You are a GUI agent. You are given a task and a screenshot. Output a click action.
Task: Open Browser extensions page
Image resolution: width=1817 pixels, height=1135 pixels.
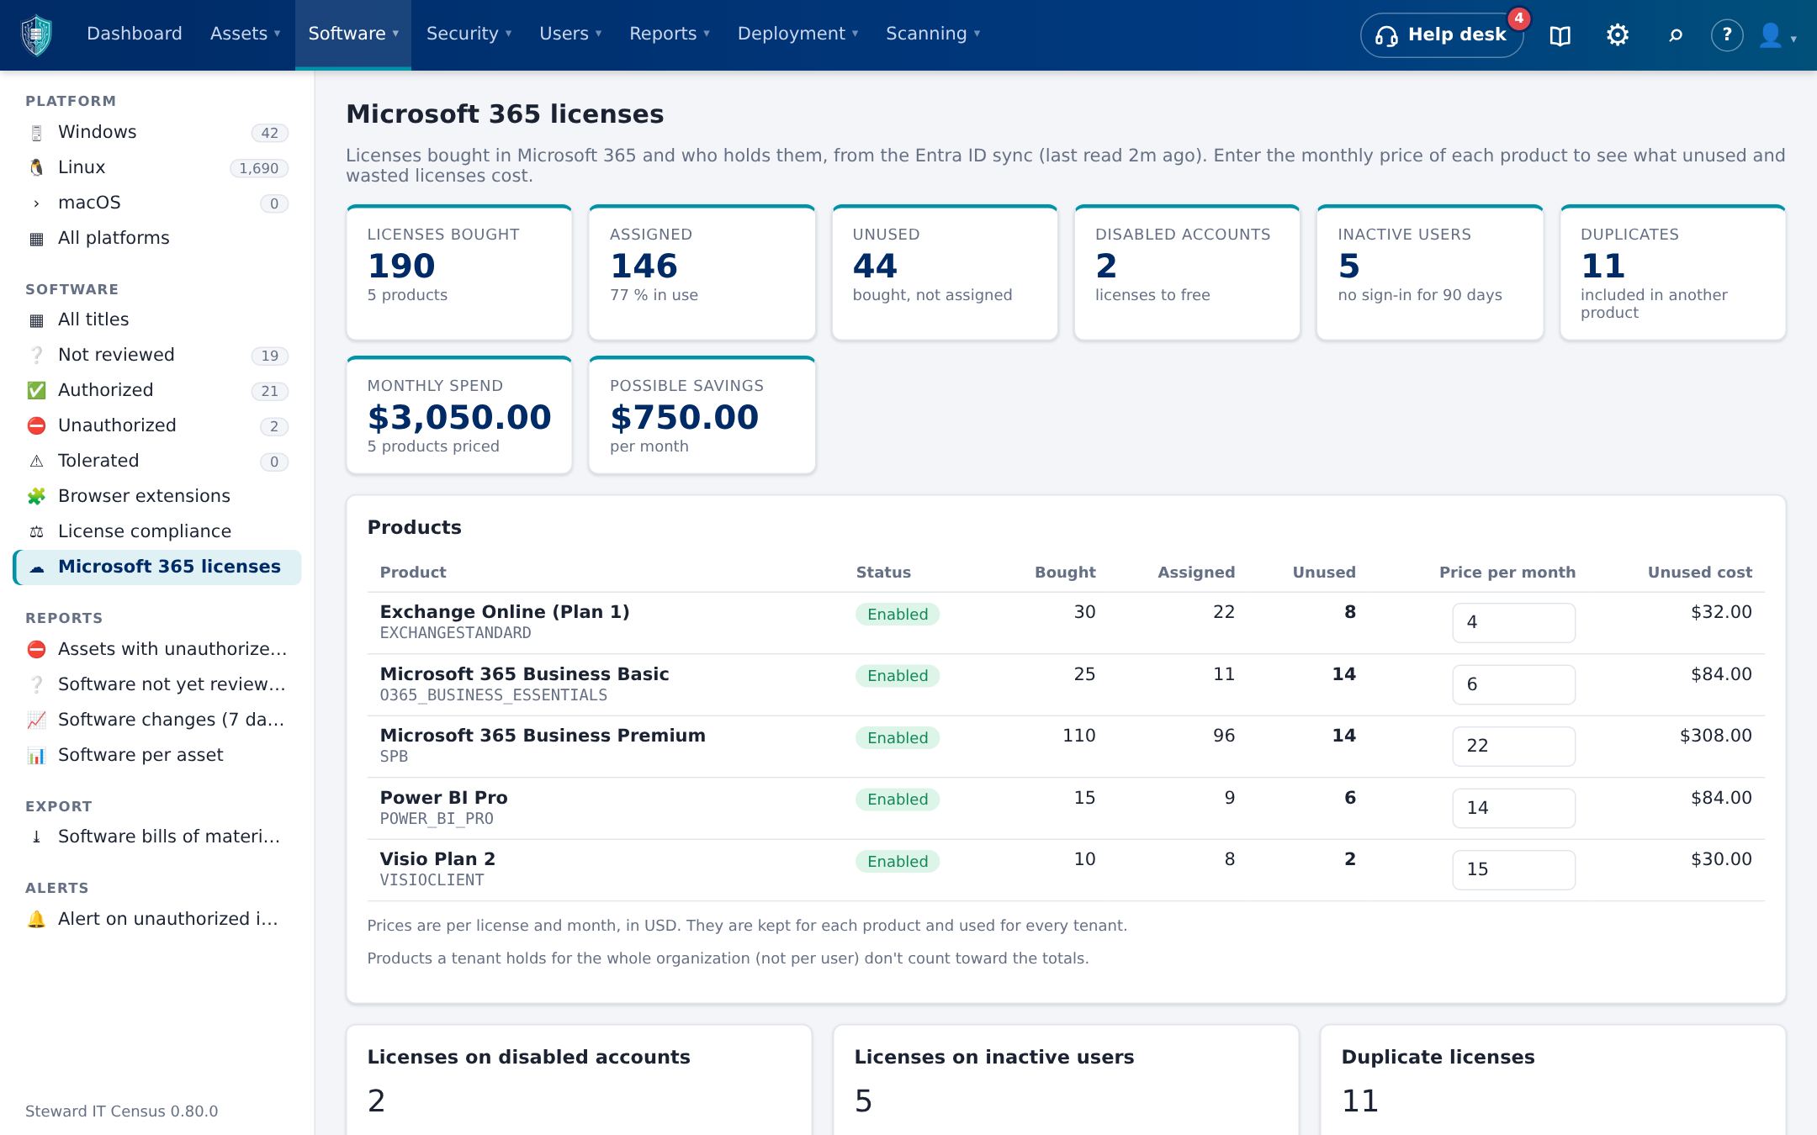tap(157, 497)
